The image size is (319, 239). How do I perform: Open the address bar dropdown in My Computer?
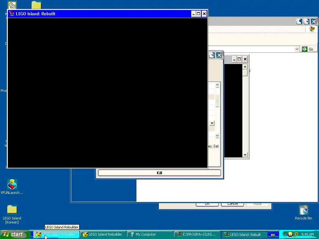(297, 49)
